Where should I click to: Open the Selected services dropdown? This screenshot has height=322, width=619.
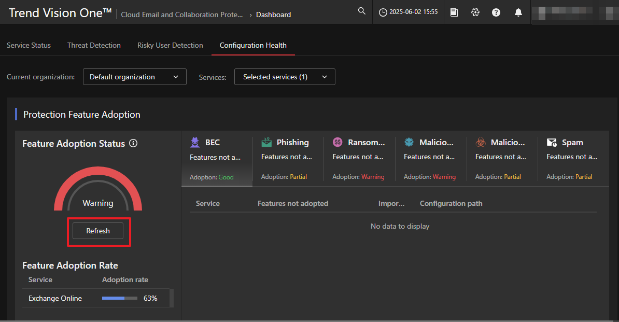point(285,77)
